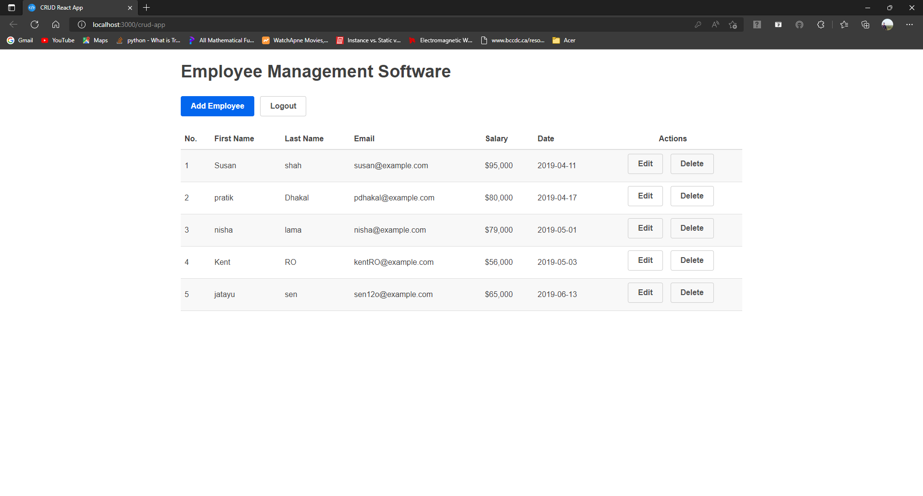Open the browser Extensions puzzle icon

coord(821,25)
